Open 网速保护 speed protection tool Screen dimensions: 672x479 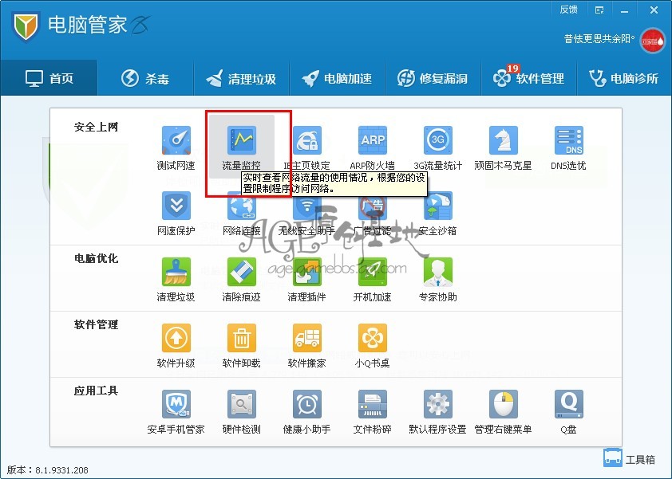pyautogui.click(x=176, y=214)
